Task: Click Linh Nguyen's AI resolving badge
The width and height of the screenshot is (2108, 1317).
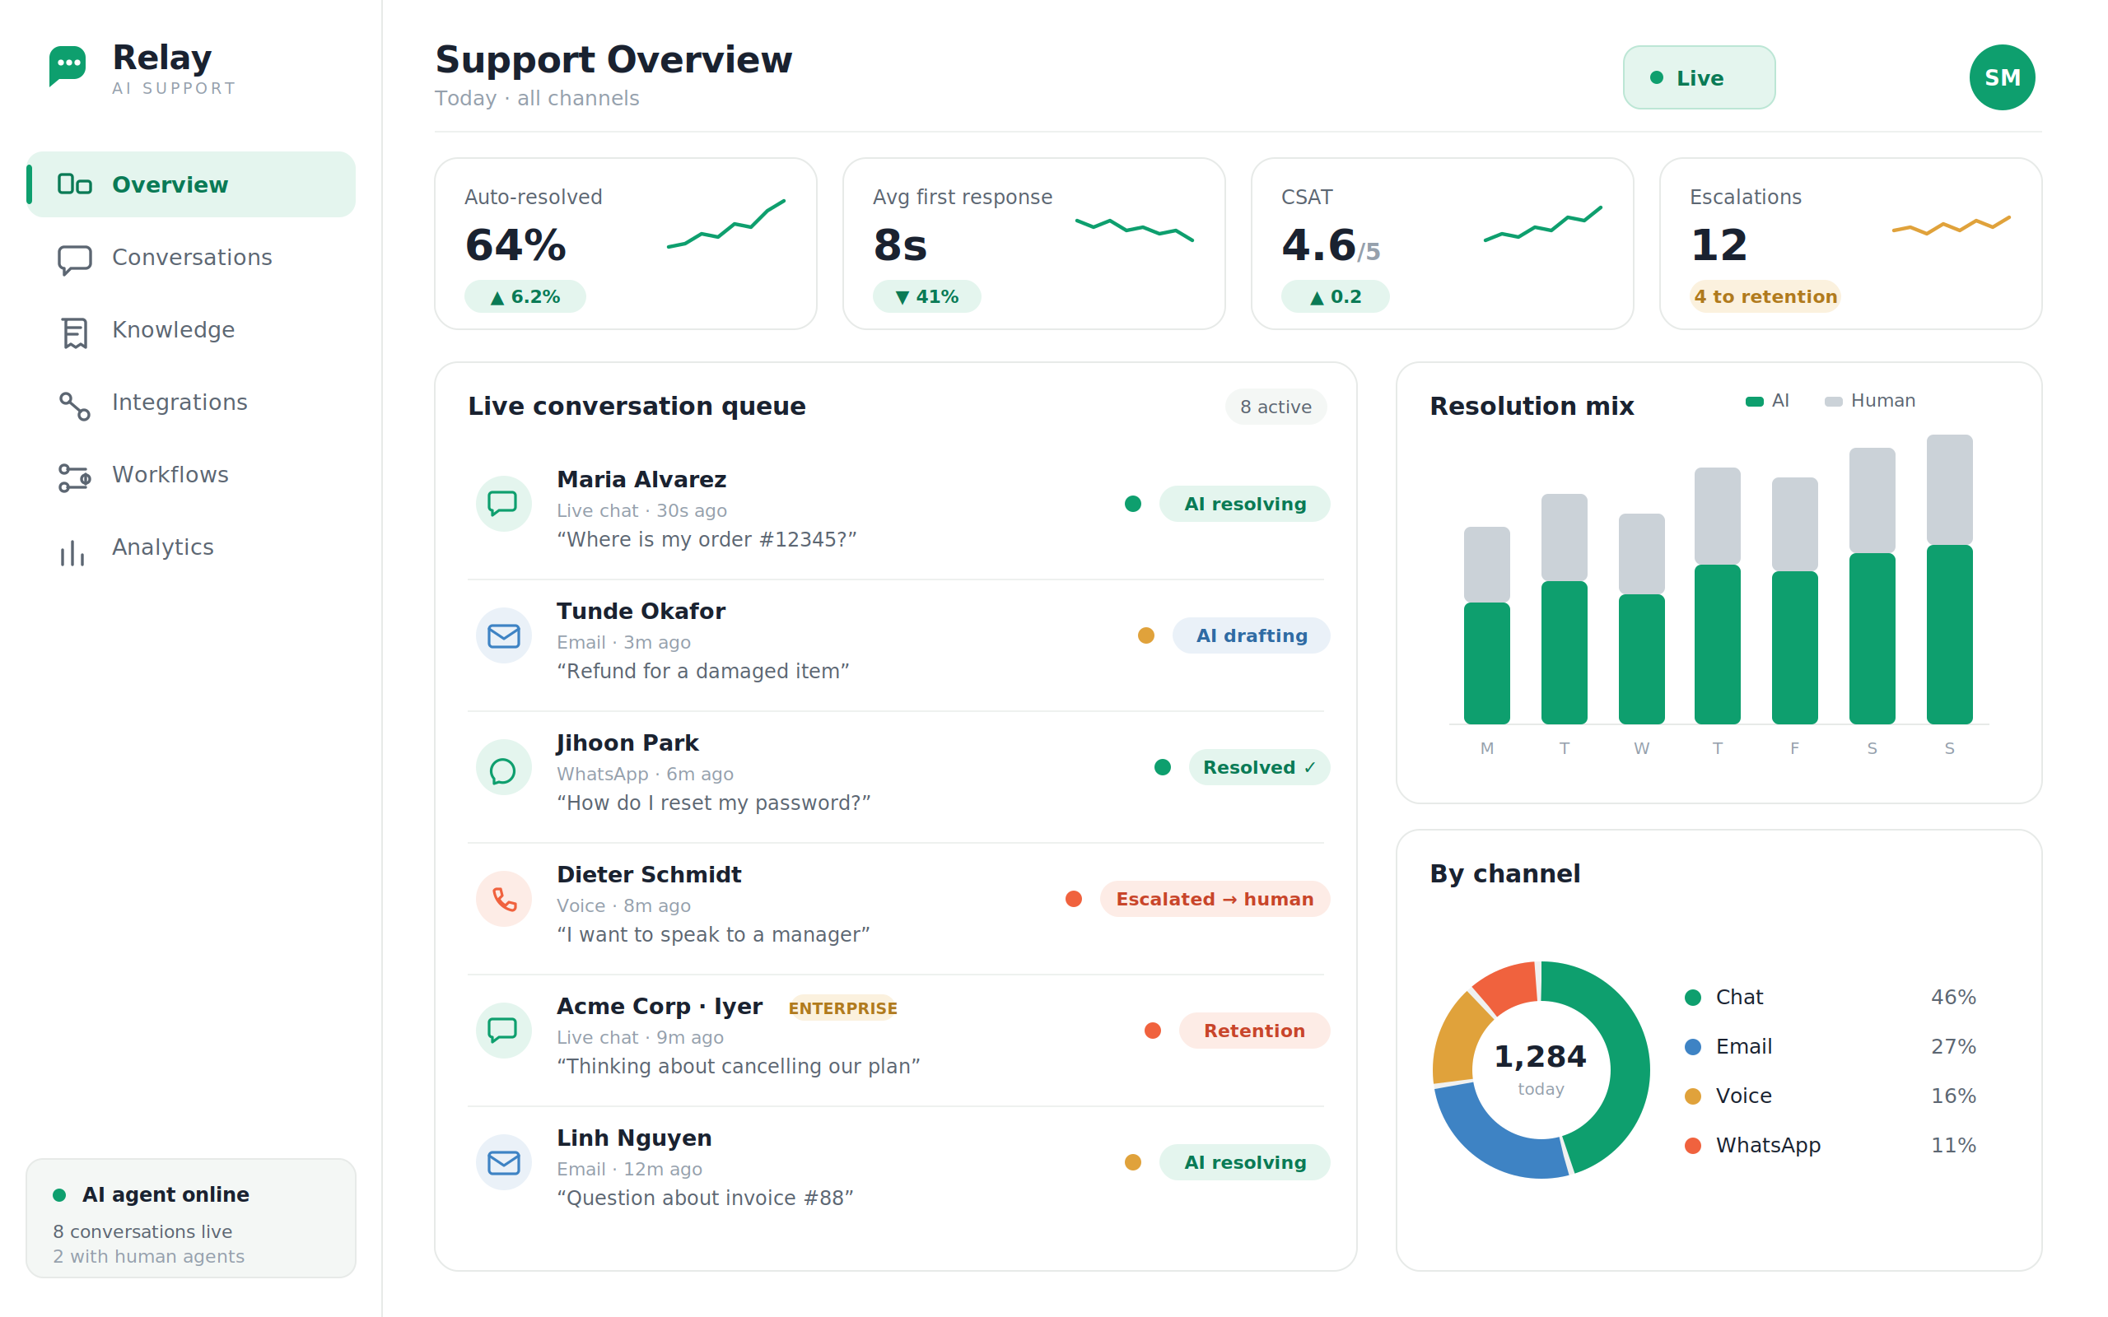Action: pyautogui.click(x=1244, y=1162)
